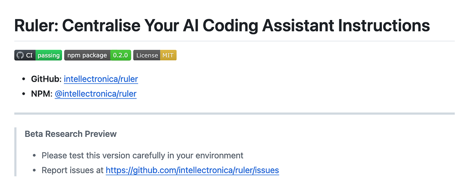469x187 pixels.
Task: Select the 0.2.0 version badge segment
Action: click(x=120, y=55)
